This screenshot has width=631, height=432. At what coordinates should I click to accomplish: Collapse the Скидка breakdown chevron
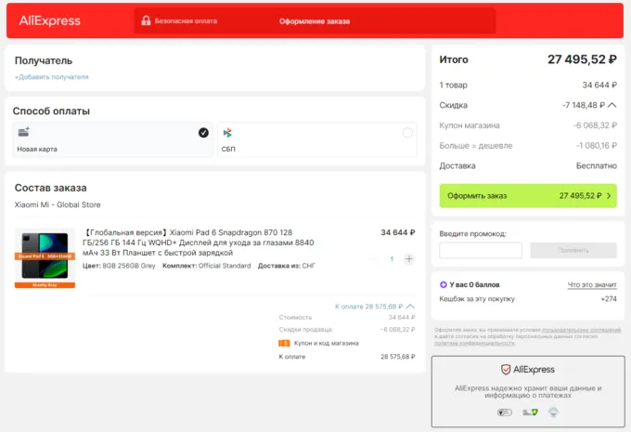[x=612, y=105]
